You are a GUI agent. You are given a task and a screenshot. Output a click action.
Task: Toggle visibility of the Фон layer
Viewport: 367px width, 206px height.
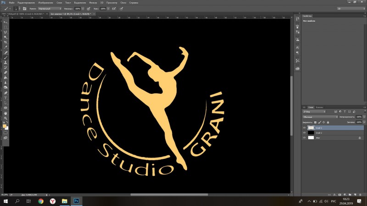click(x=304, y=138)
